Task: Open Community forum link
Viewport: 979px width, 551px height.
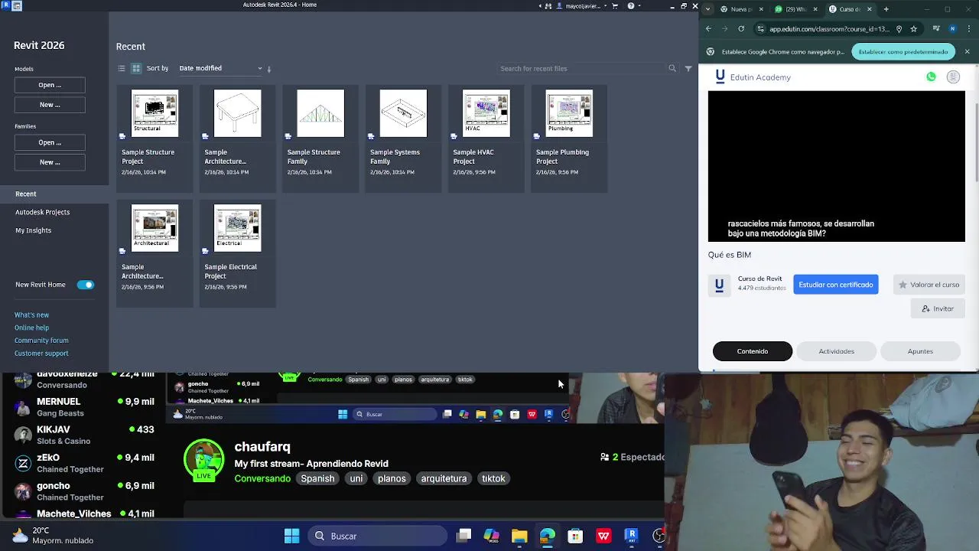Action: [x=41, y=341]
